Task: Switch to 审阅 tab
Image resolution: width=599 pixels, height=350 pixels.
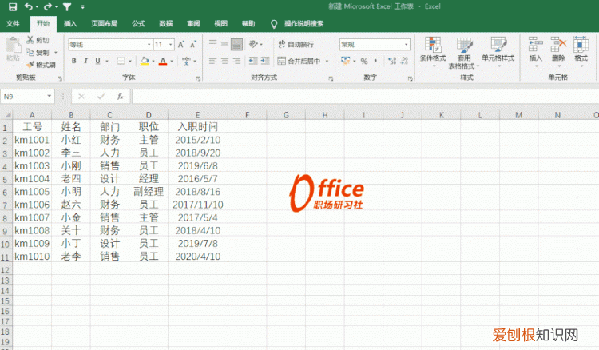Action: pos(193,24)
